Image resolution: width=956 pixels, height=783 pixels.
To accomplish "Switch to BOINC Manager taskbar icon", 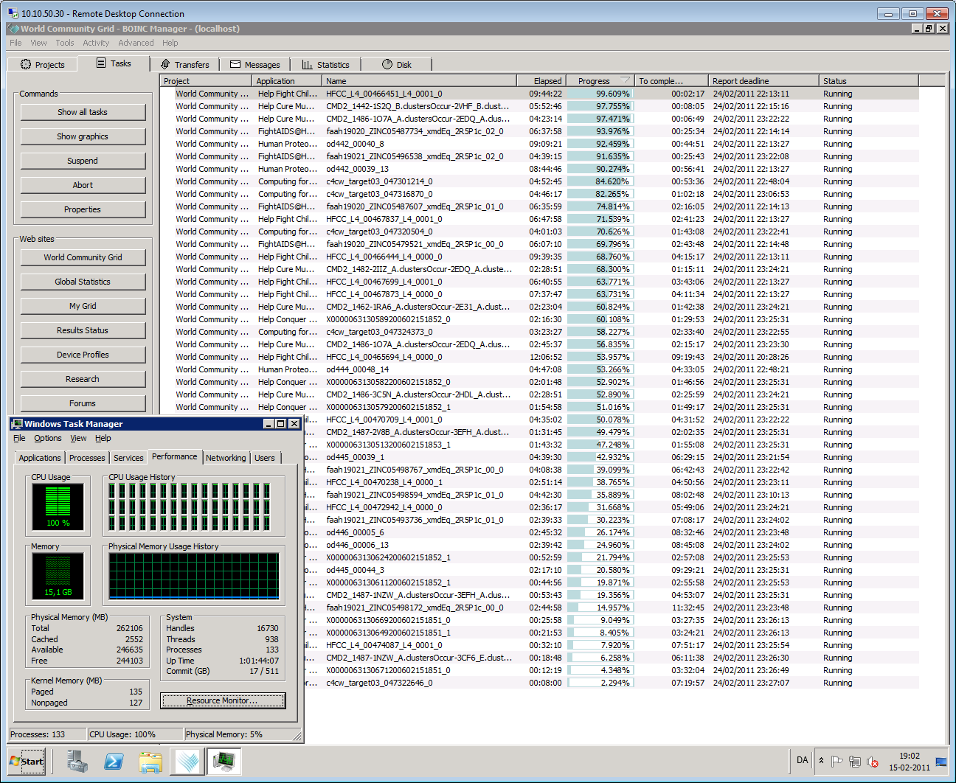I will coord(187,762).
